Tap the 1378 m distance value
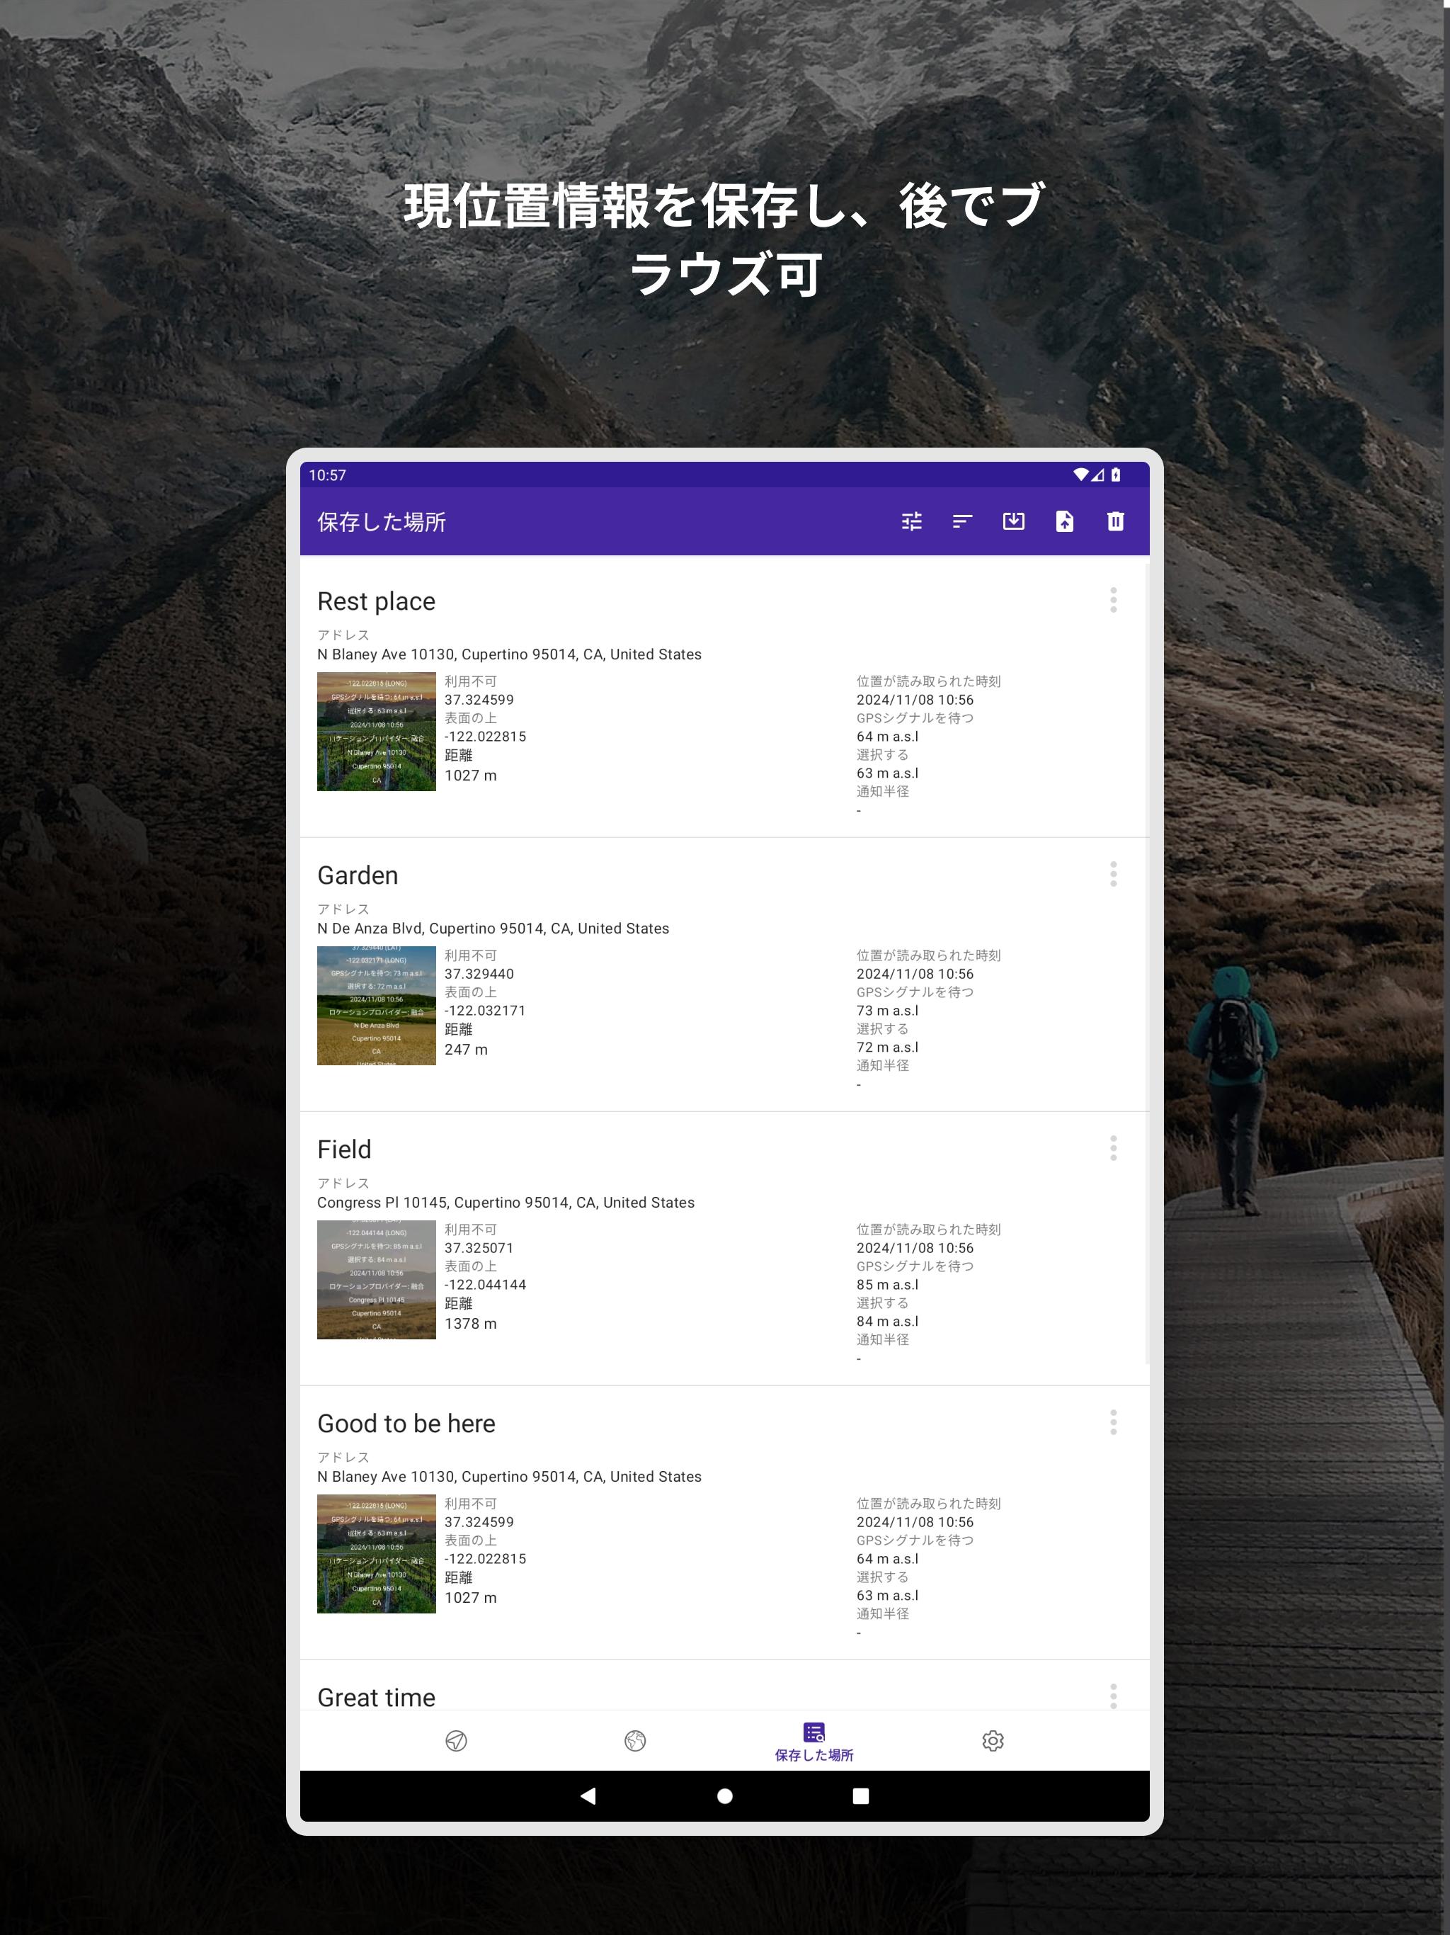This screenshot has width=1450, height=1935. 471,1322
